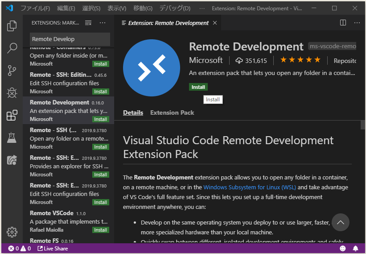Open the Source Control view icon
This screenshot has width=366, height=254.
coord(12,71)
